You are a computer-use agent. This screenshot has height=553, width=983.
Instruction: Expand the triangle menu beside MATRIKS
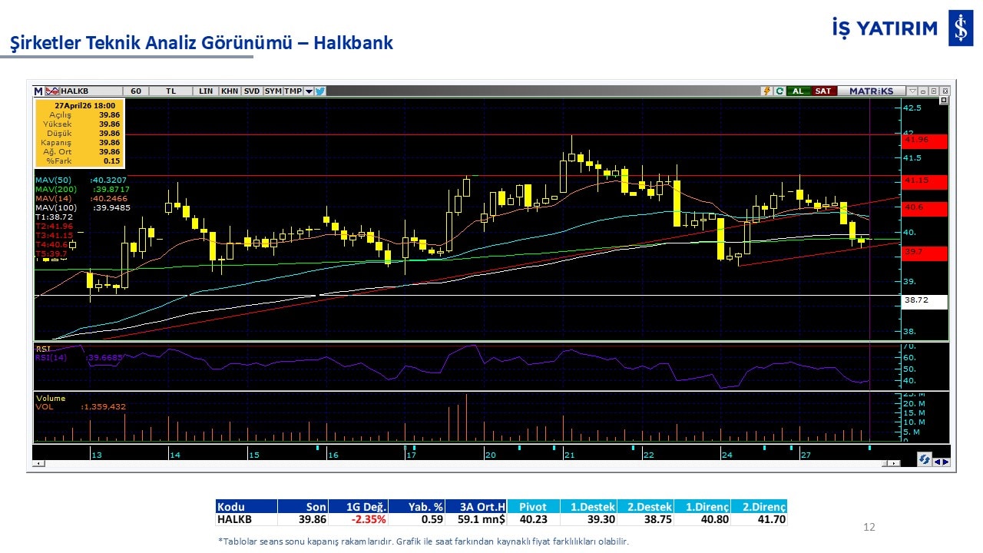pos(912,91)
